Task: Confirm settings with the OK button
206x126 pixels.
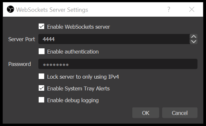Action: tap(145, 113)
